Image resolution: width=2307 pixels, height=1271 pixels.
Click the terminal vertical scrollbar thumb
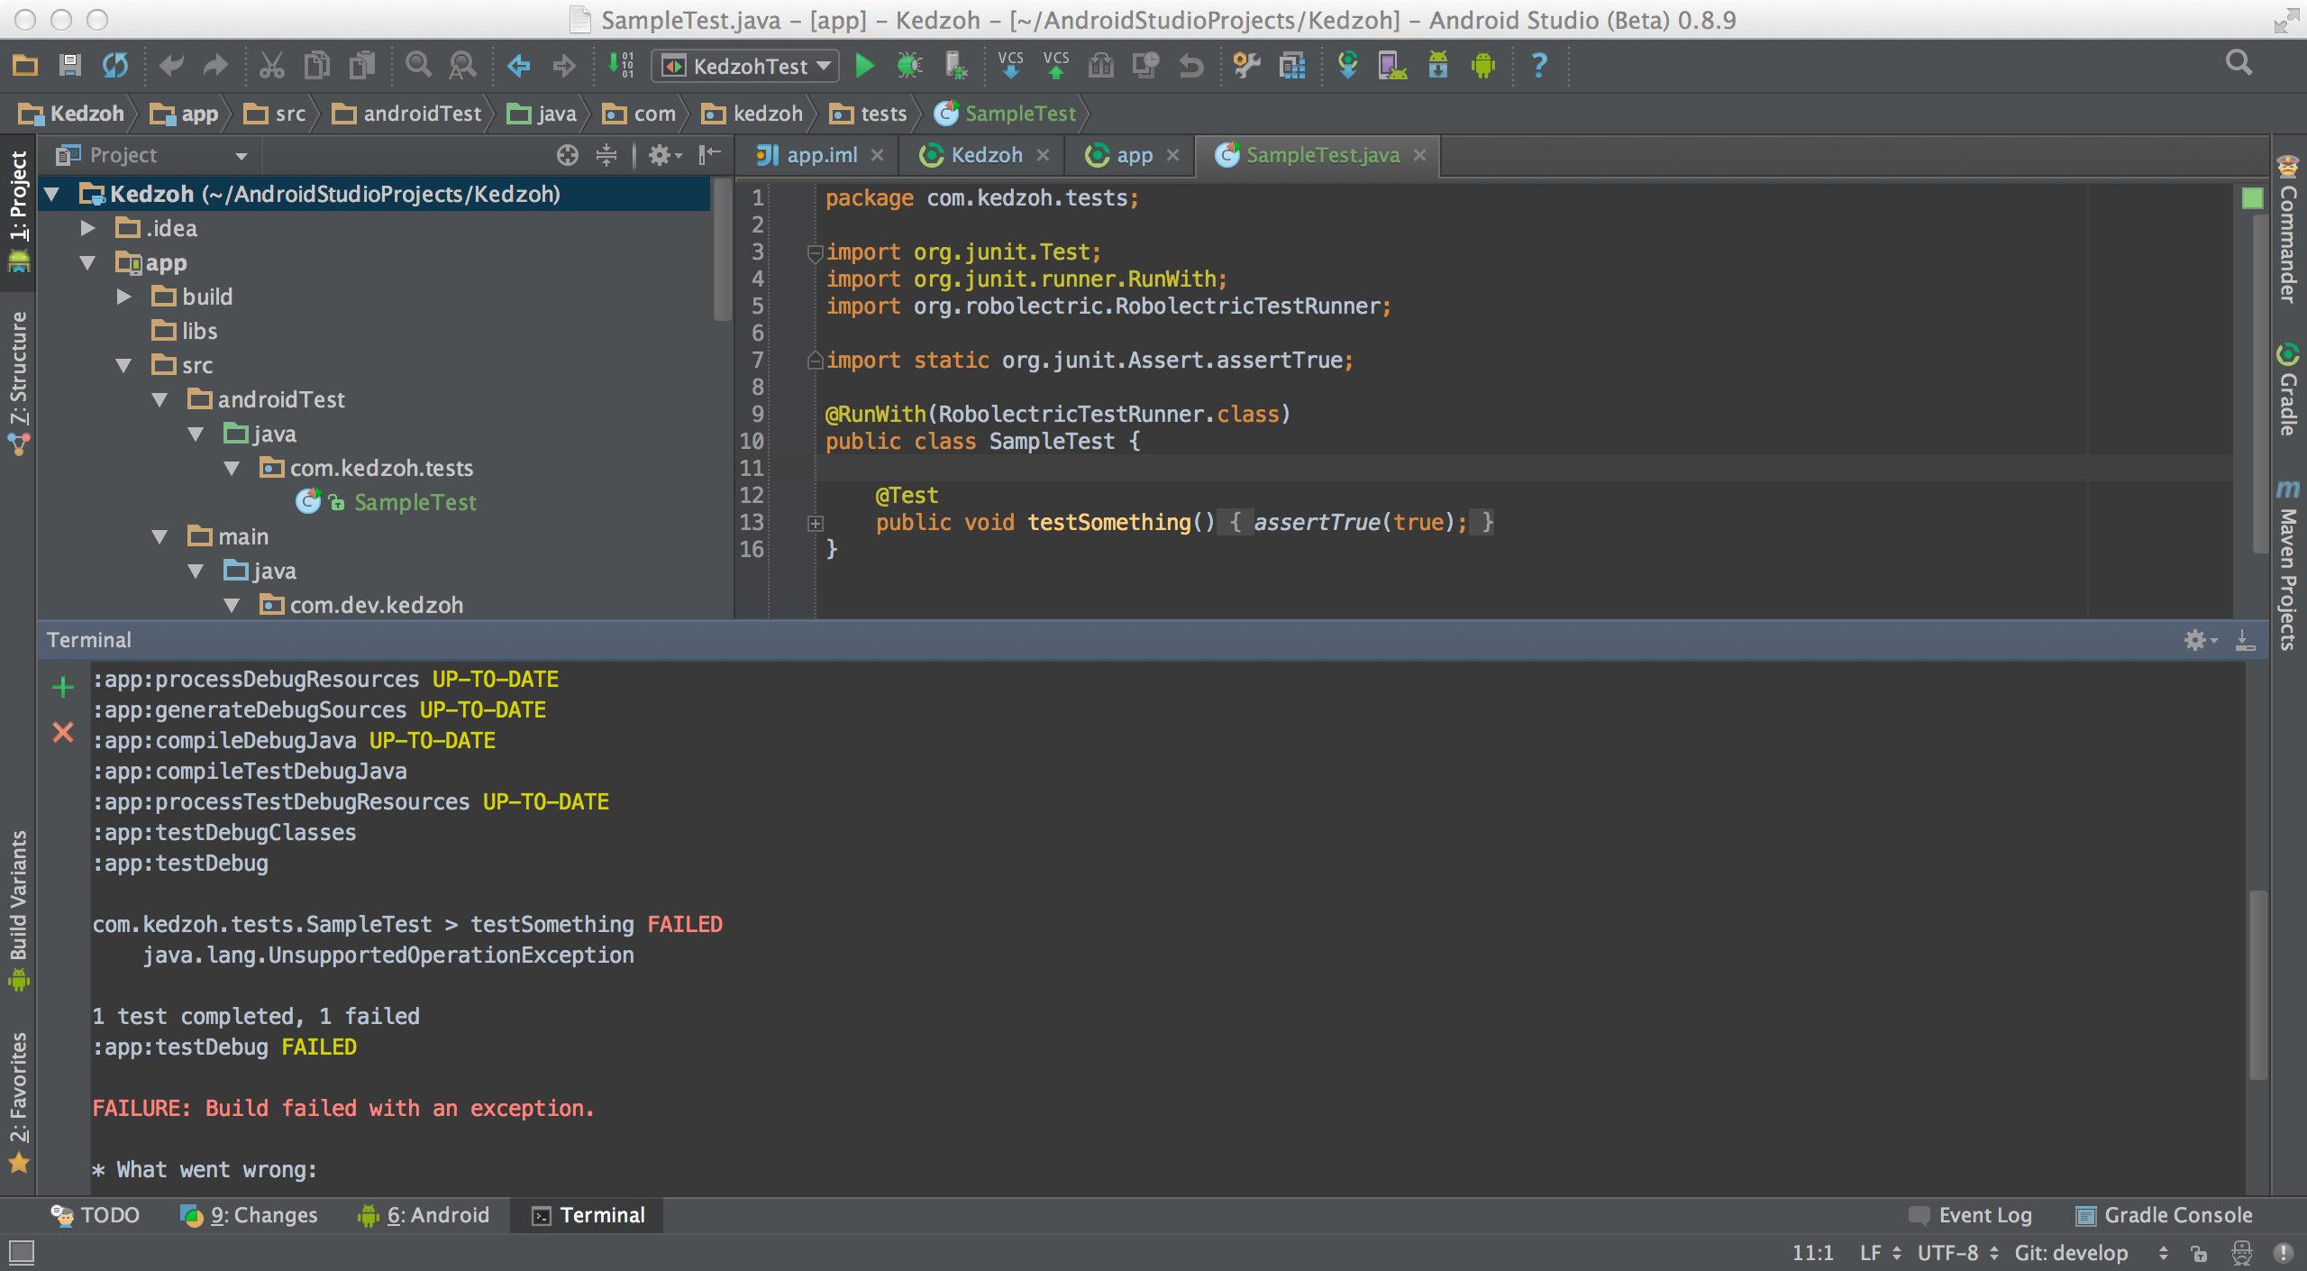2257,983
